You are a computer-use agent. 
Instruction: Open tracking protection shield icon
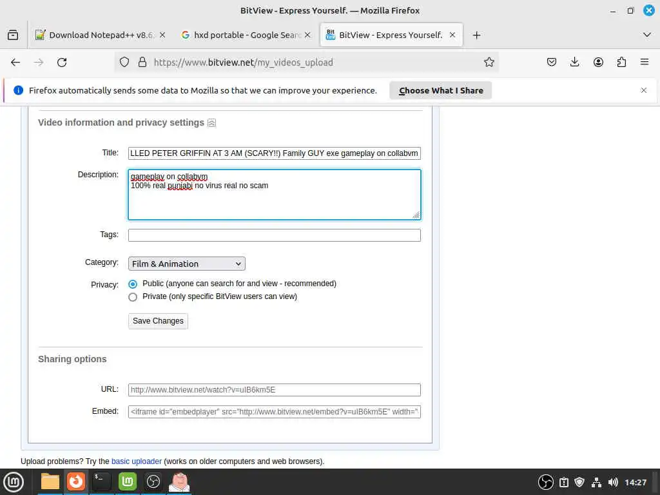point(124,63)
